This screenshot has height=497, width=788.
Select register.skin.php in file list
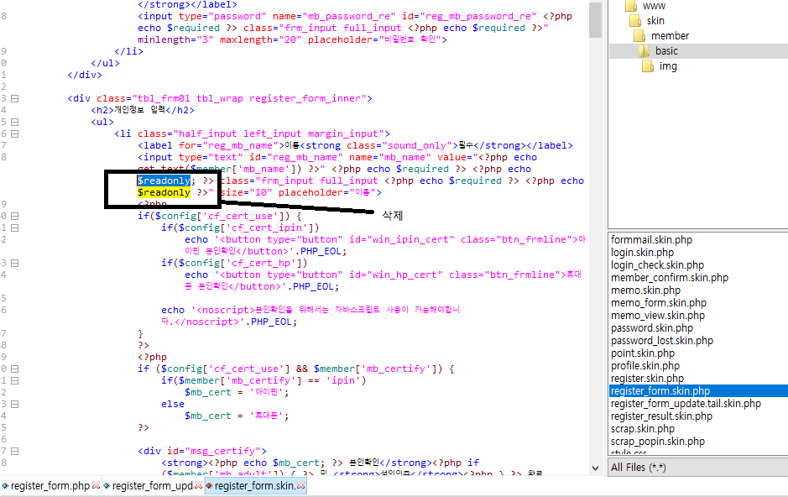[647, 379]
